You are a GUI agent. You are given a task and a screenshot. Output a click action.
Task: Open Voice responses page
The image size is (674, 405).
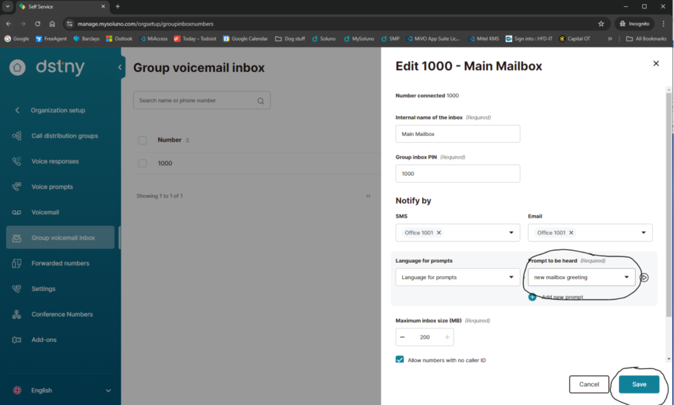point(55,161)
